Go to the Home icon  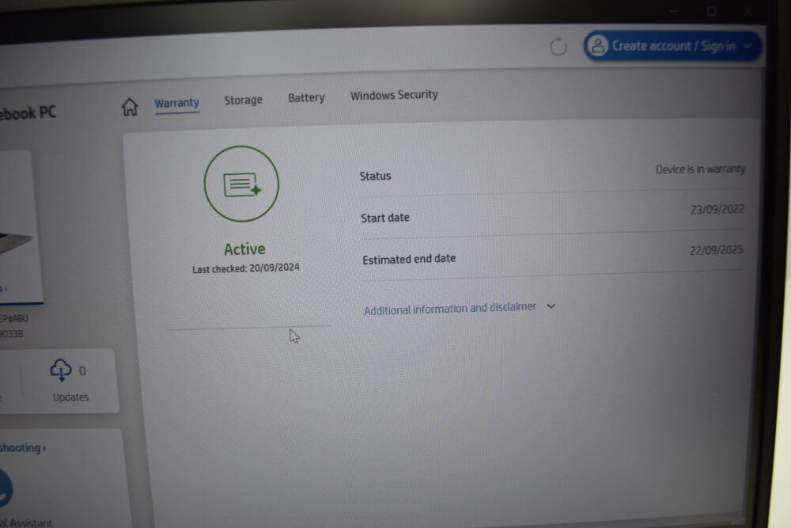coord(130,107)
